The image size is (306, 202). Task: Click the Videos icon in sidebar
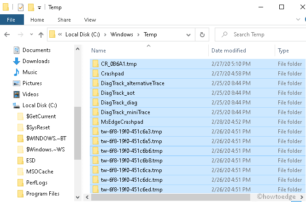[x=17, y=94]
